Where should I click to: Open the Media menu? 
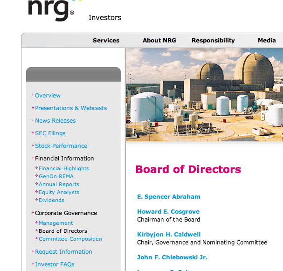coord(267,41)
